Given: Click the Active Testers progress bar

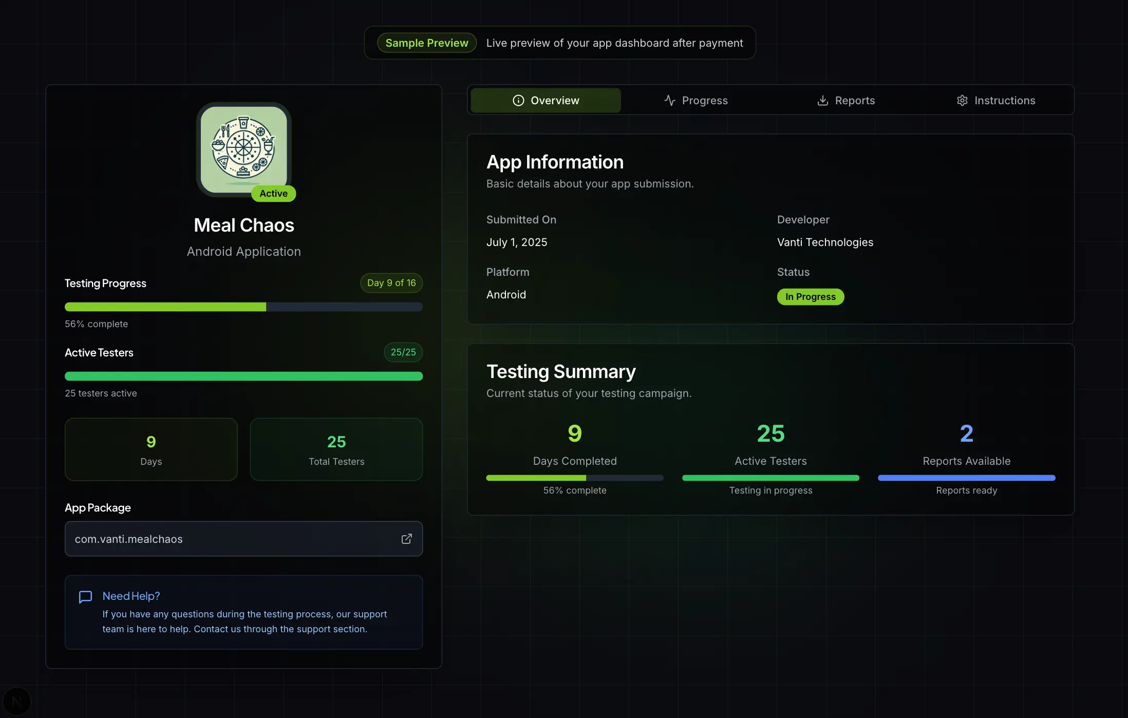Looking at the screenshot, I should click(x=243, y=376).
